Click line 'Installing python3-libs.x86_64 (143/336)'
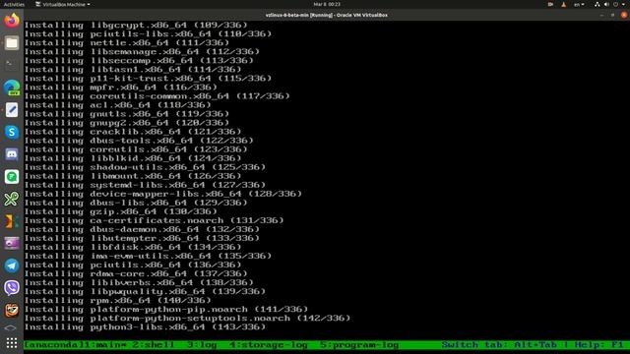Image resolution: width=630 pixels, height=354 pixels. (x=145, y=327)
